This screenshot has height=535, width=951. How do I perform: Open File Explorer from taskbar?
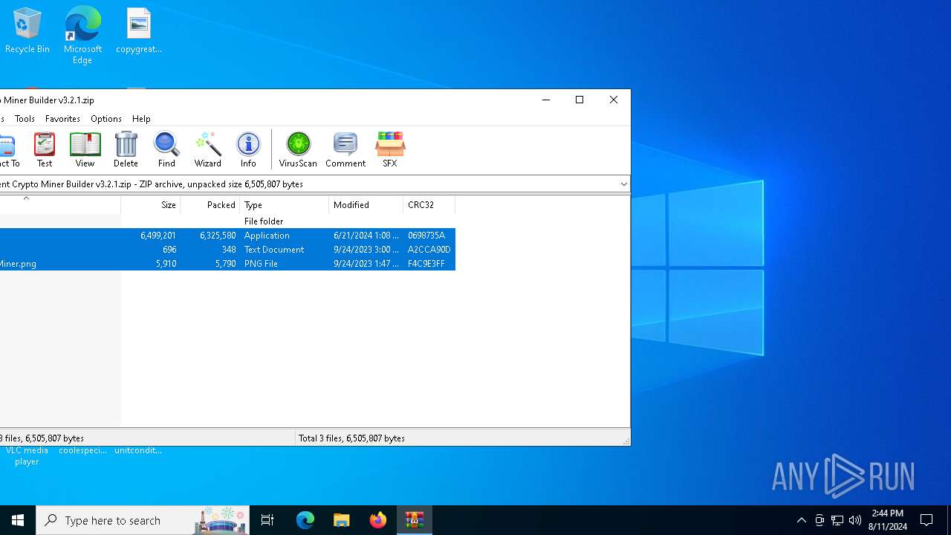[x=341, y=520]
